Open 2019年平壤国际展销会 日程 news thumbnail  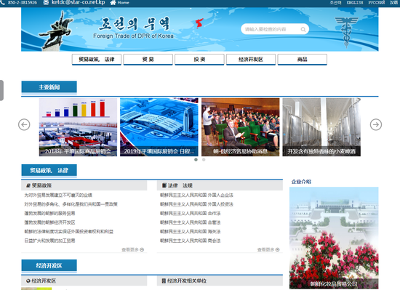(159, 127)
